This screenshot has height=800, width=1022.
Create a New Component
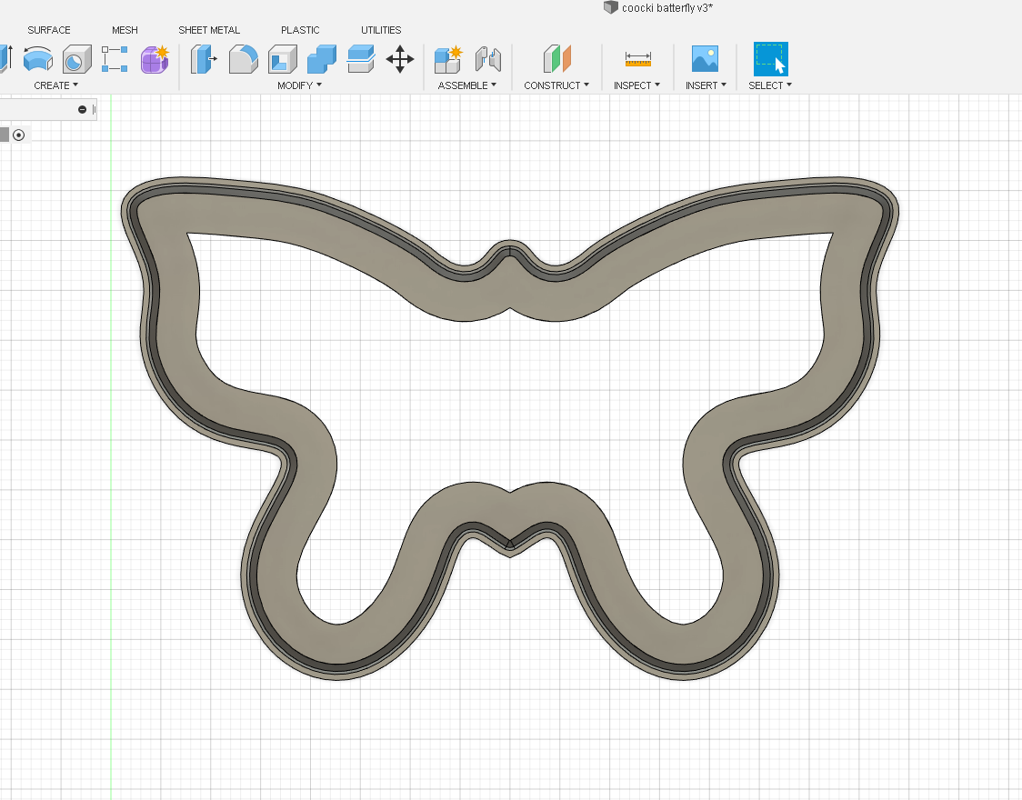point(447,59)
